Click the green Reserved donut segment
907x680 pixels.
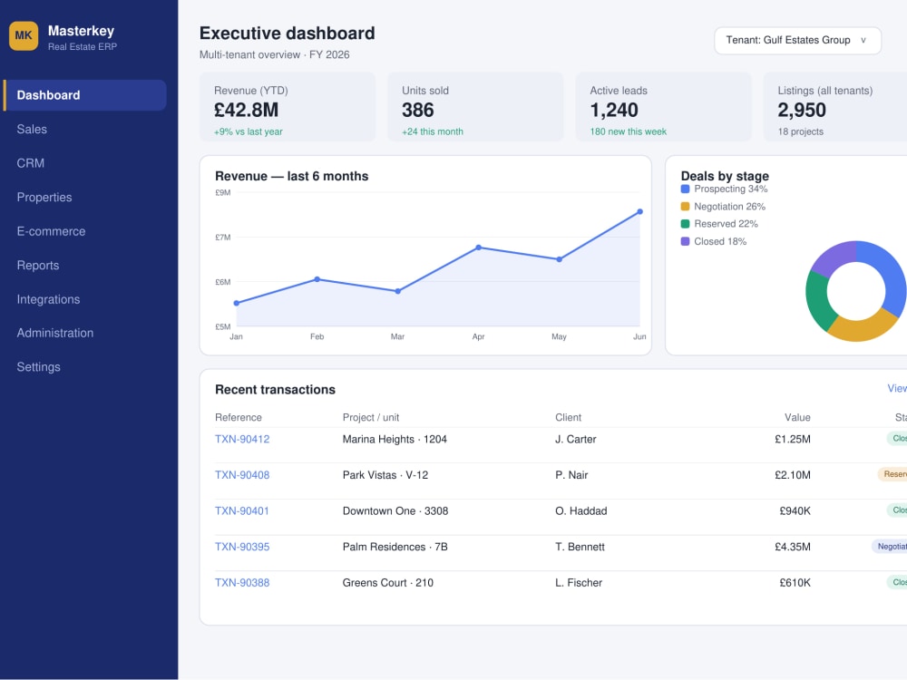[818, 301]
